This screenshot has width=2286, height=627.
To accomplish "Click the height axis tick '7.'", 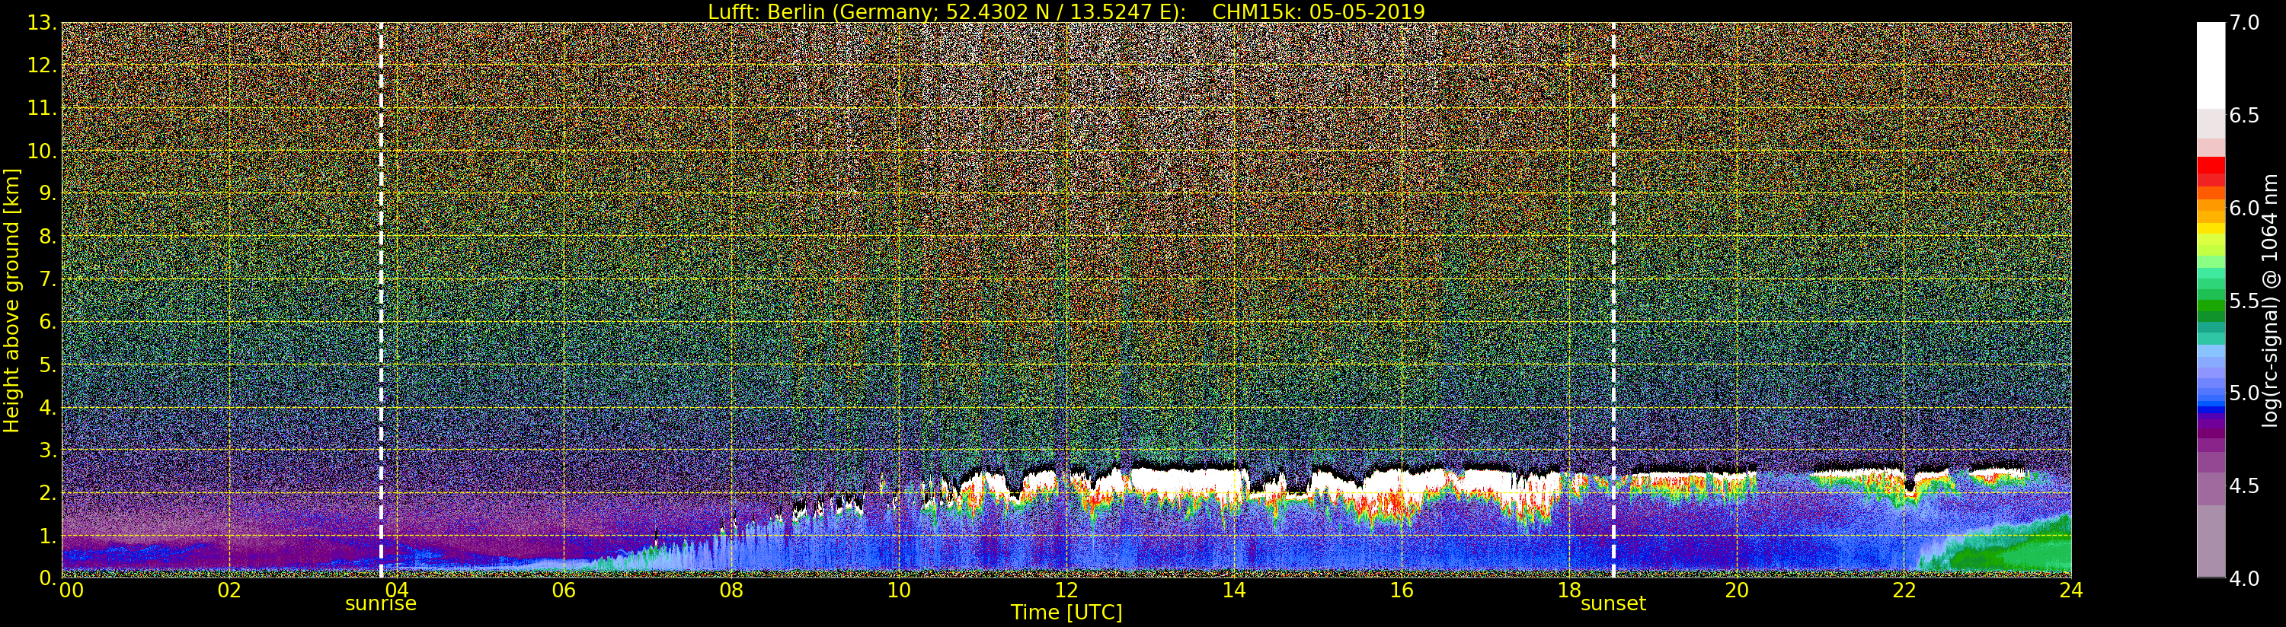I will pos(48,278).
